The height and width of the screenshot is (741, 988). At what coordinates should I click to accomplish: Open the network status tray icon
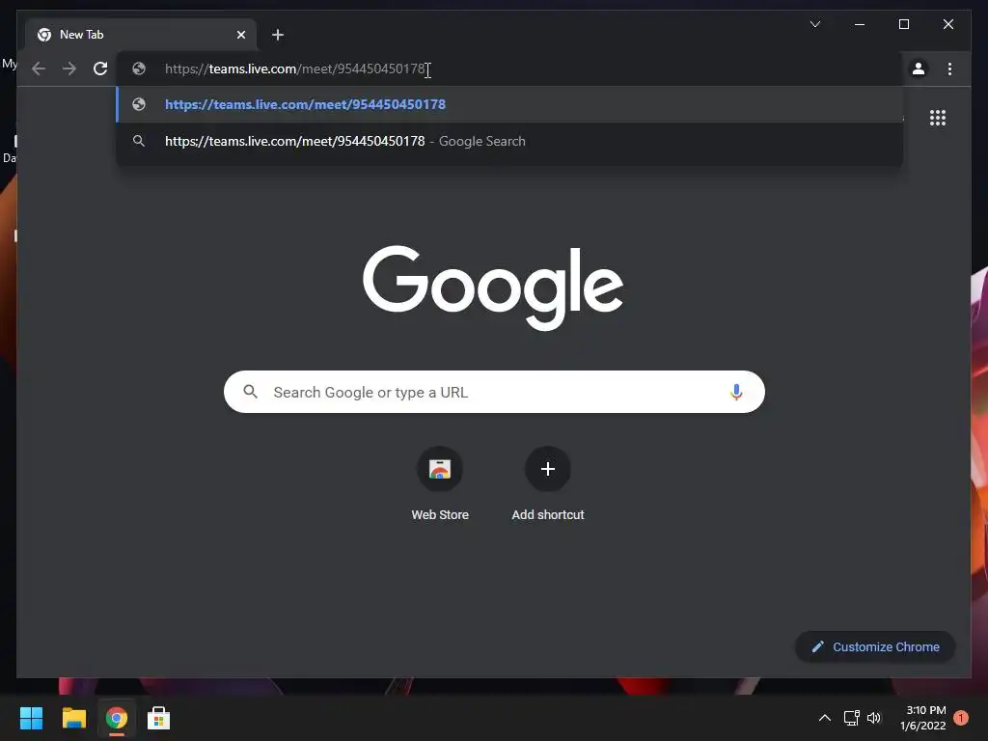pos(851,718)
